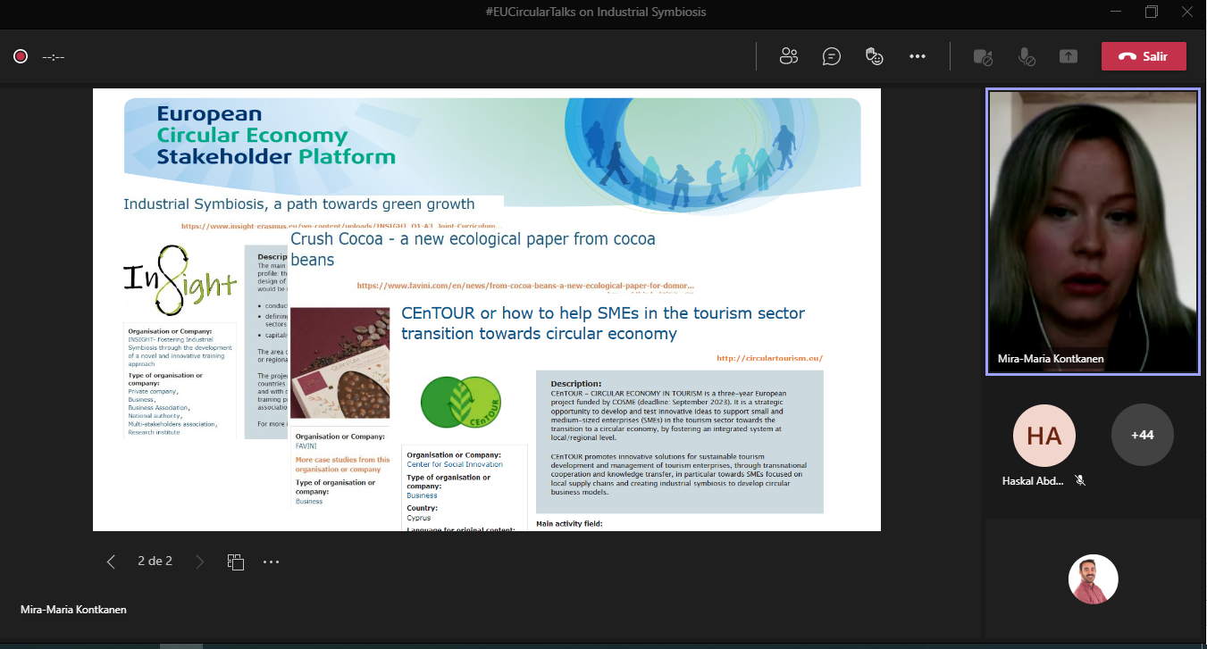Click the InSight logo on slide
Viewport: 1207px width, 649px height.
coord(180,280)
